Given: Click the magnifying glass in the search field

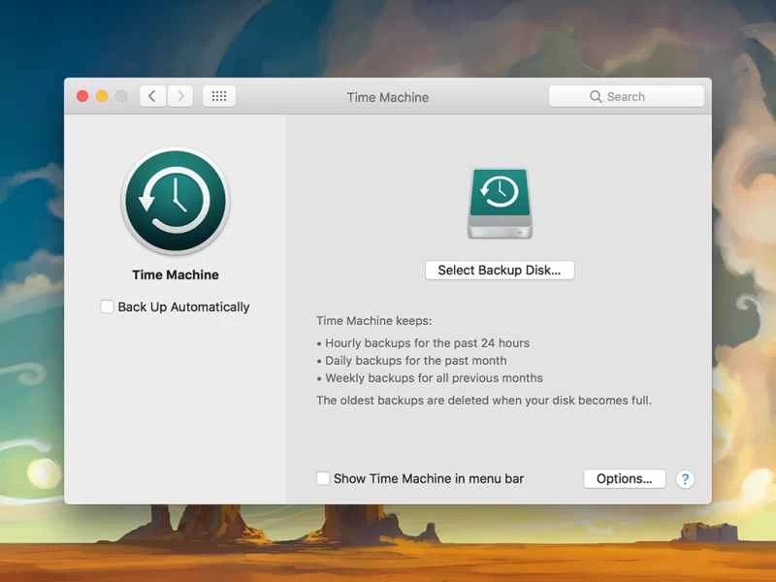Looking at the screenshot, I should [x=598, y=96].
